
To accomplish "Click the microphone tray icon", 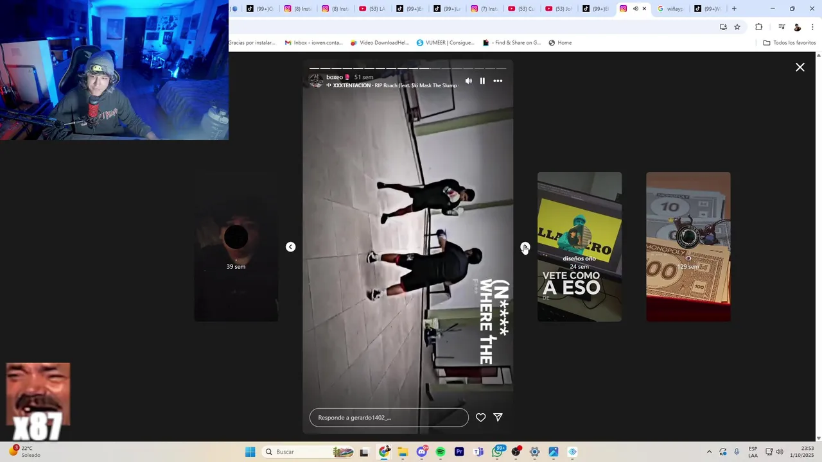I will [x=737, y=452].
